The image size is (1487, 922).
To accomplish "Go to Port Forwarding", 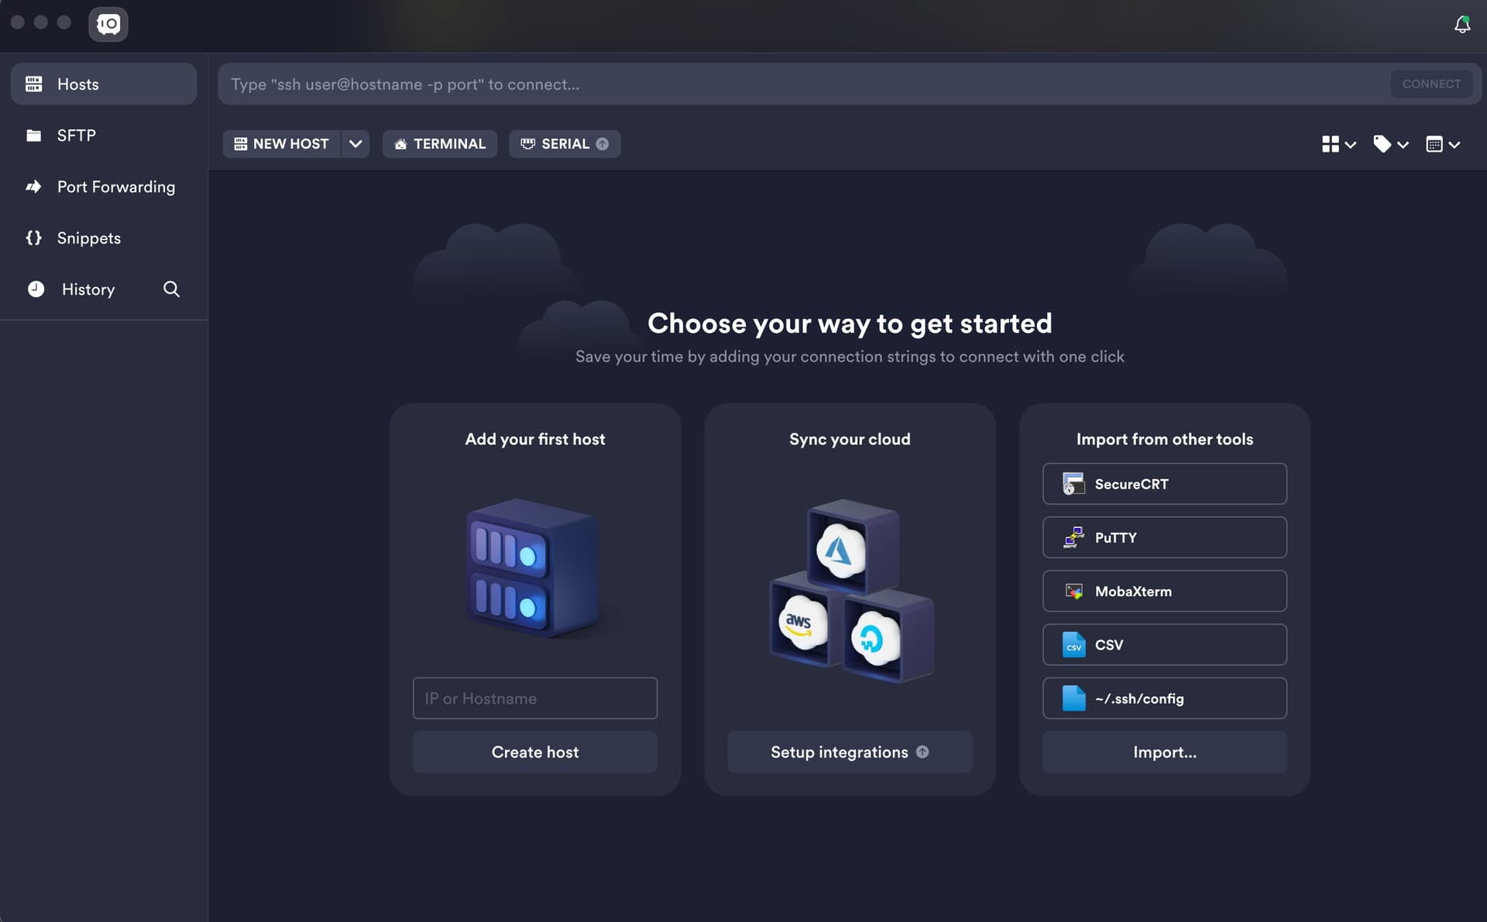I will coord(104,187).
